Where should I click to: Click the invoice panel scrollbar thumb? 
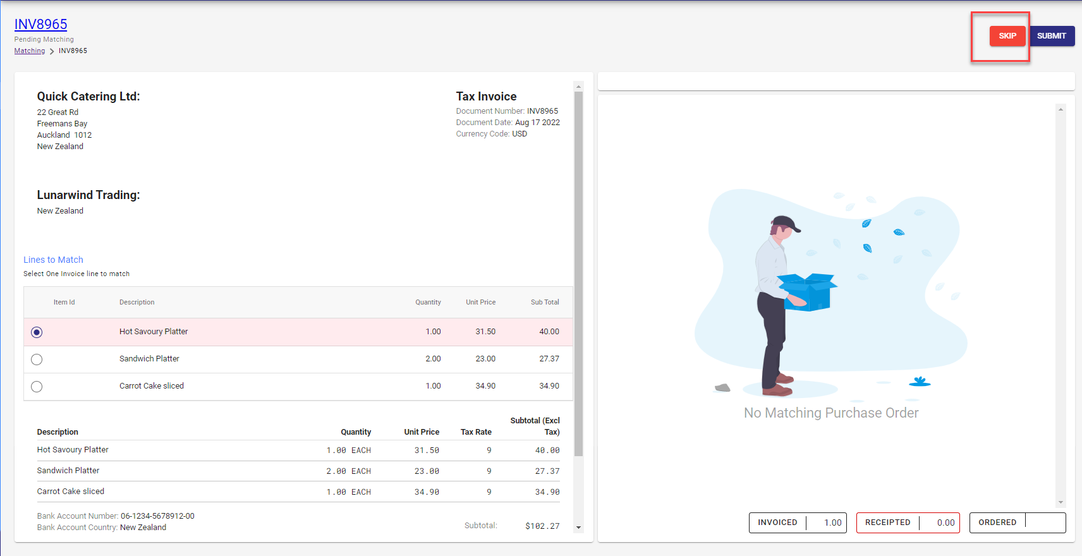(x=578, y=274)
